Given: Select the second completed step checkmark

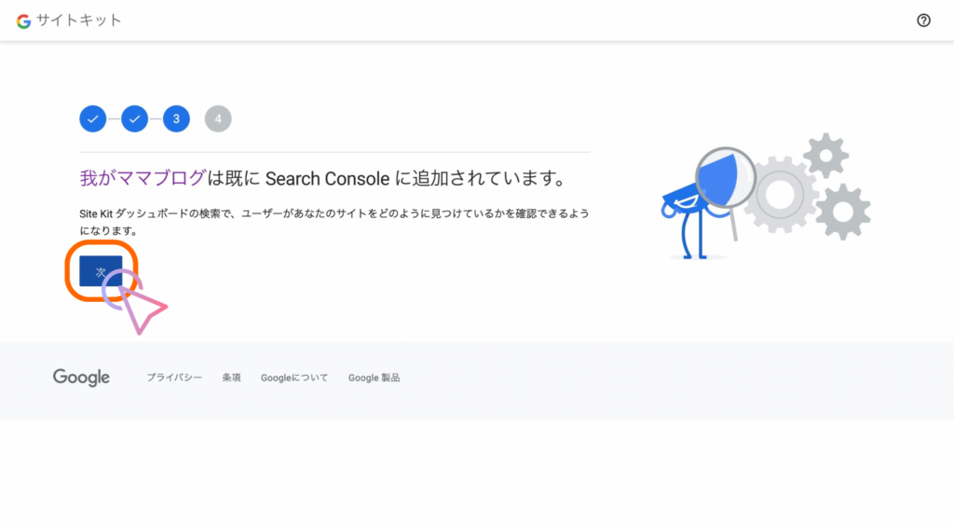Looking at the screenshot, I should pos(134,118).
